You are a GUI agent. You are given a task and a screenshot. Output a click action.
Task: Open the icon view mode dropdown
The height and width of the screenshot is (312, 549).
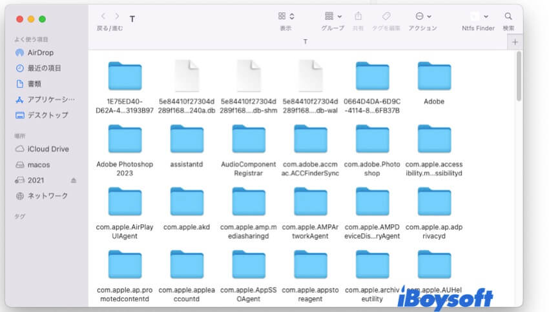point(286,16)
